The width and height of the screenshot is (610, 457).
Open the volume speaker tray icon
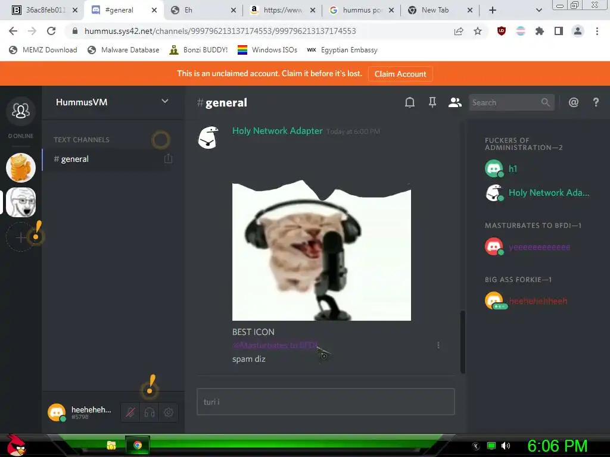click(506, 446)
